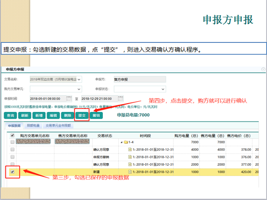Switch to the 限额电量 tab

coord(33,126)
